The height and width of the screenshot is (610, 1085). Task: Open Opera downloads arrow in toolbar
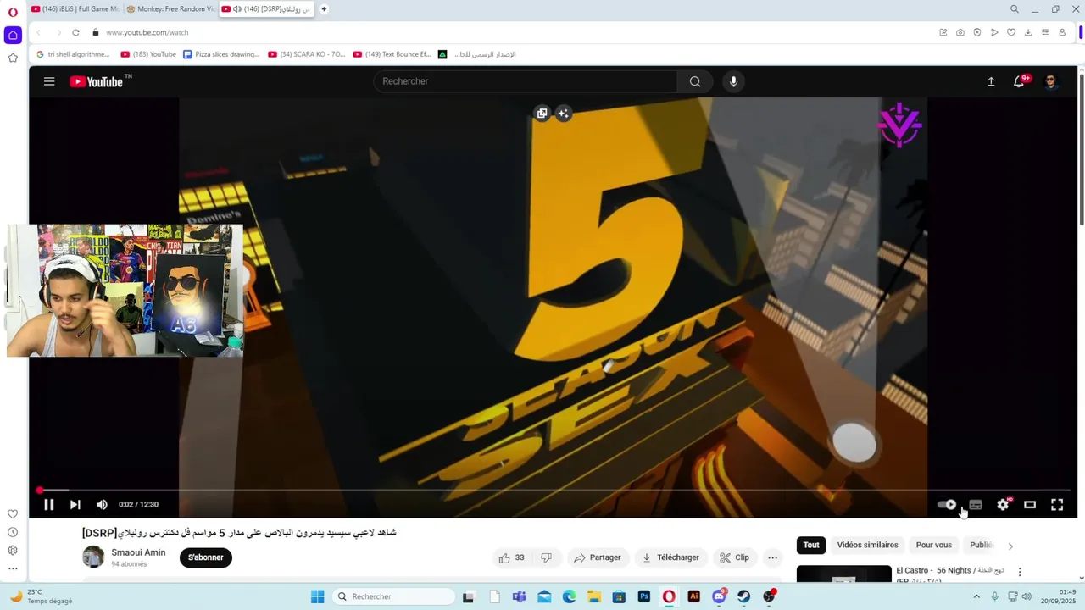[1028, 32]
